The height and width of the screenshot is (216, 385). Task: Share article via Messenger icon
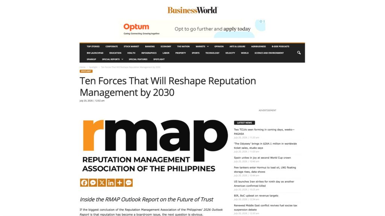point(93,183)
